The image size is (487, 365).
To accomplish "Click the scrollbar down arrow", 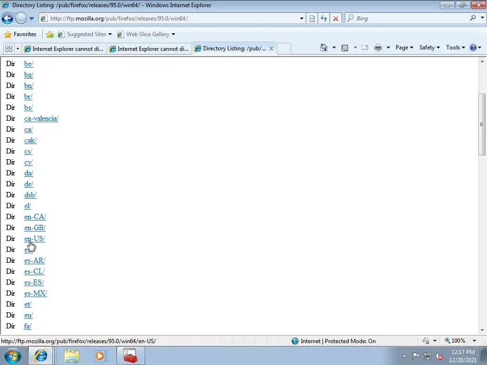I will click(482, 330).
